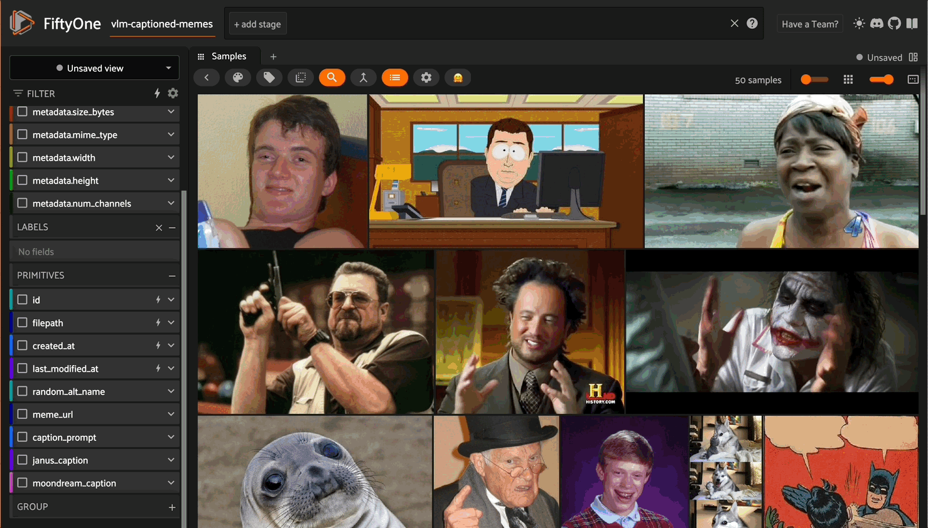928x528 pixels.
Task: Open the documentation book icon
Action: tap(912, 23)
